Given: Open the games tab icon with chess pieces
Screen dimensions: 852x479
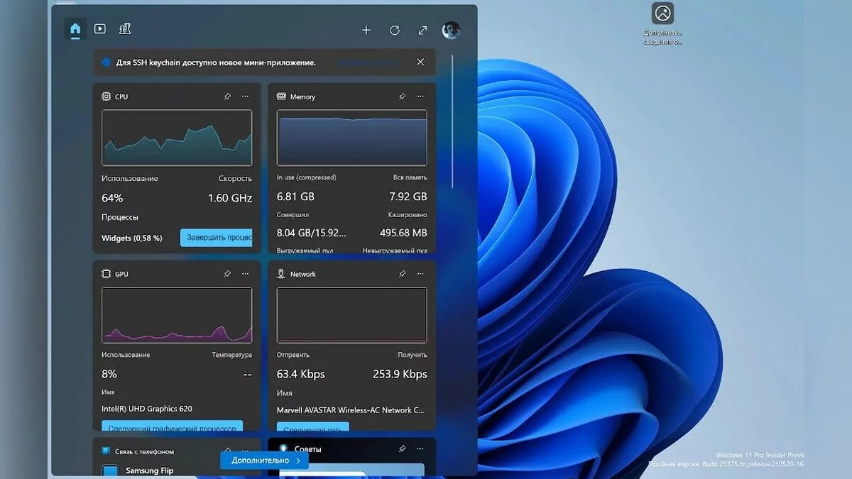Looking at the screenshot, I should [125, 29].
